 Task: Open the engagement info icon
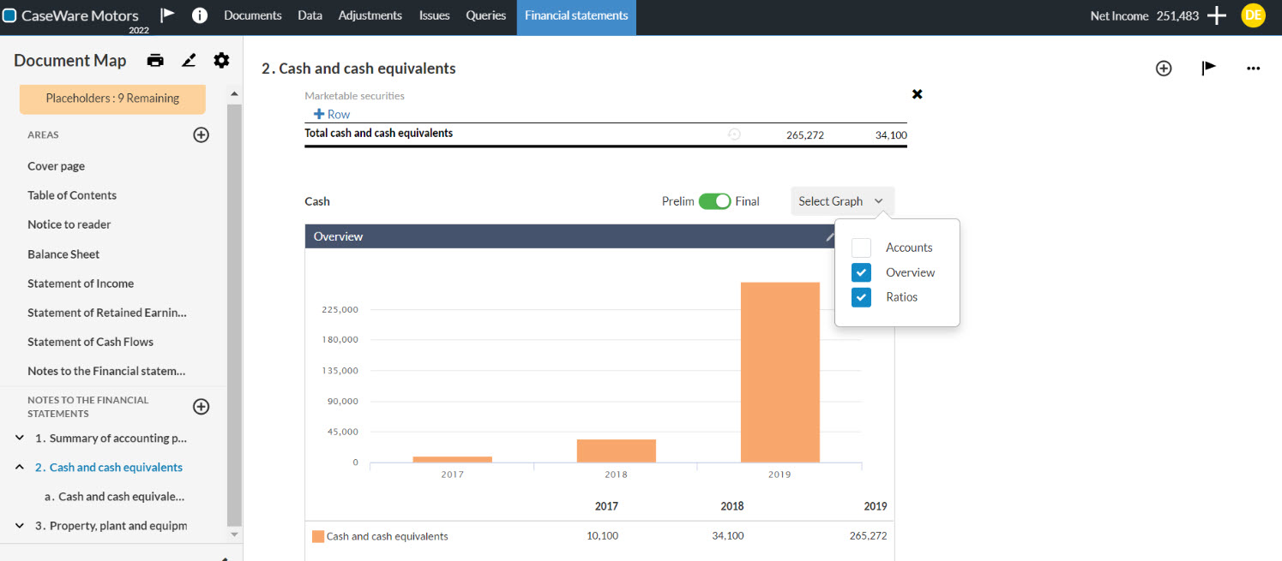199,15
